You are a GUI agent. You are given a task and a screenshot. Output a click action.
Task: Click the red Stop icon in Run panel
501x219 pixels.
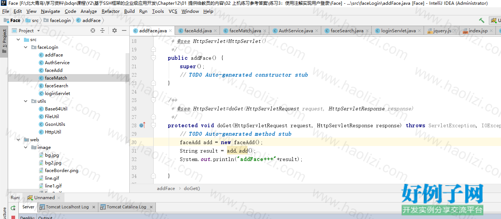[x=13, y=217]
